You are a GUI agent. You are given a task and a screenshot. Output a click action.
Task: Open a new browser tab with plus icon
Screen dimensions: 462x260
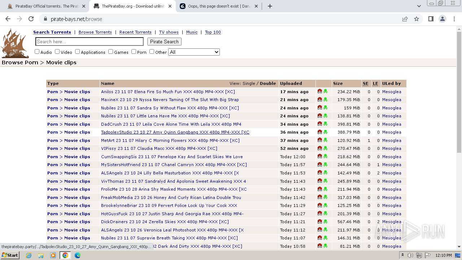(x=270, y=6)
